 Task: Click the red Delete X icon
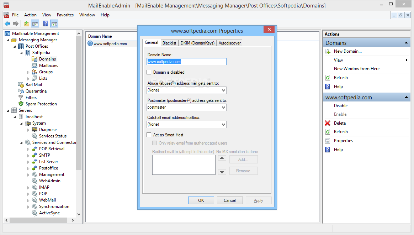pos(328,123)
